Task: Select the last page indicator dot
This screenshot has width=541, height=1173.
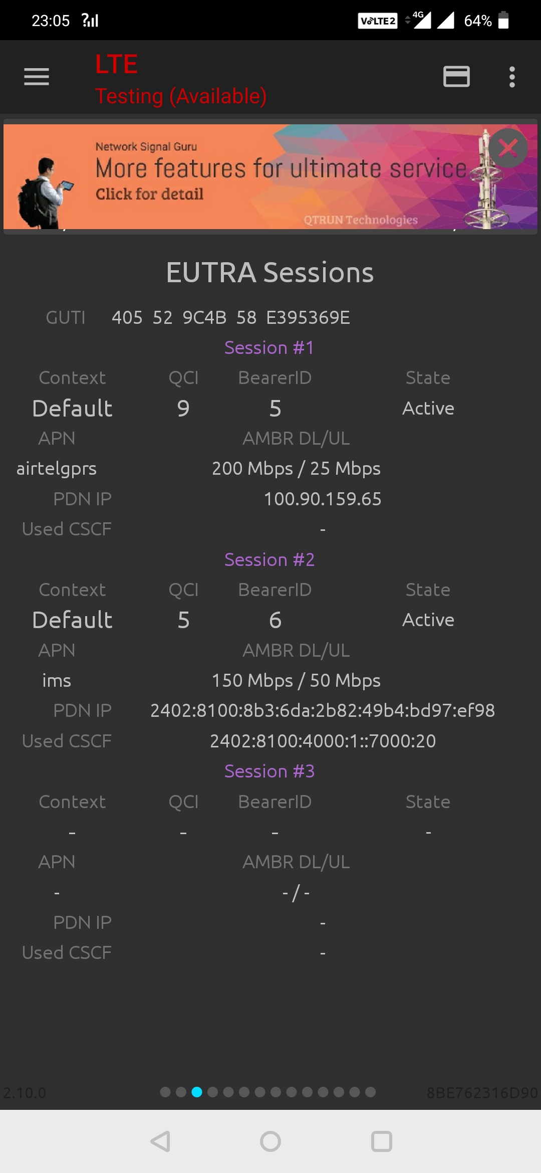Action: tap(371, 1092)
